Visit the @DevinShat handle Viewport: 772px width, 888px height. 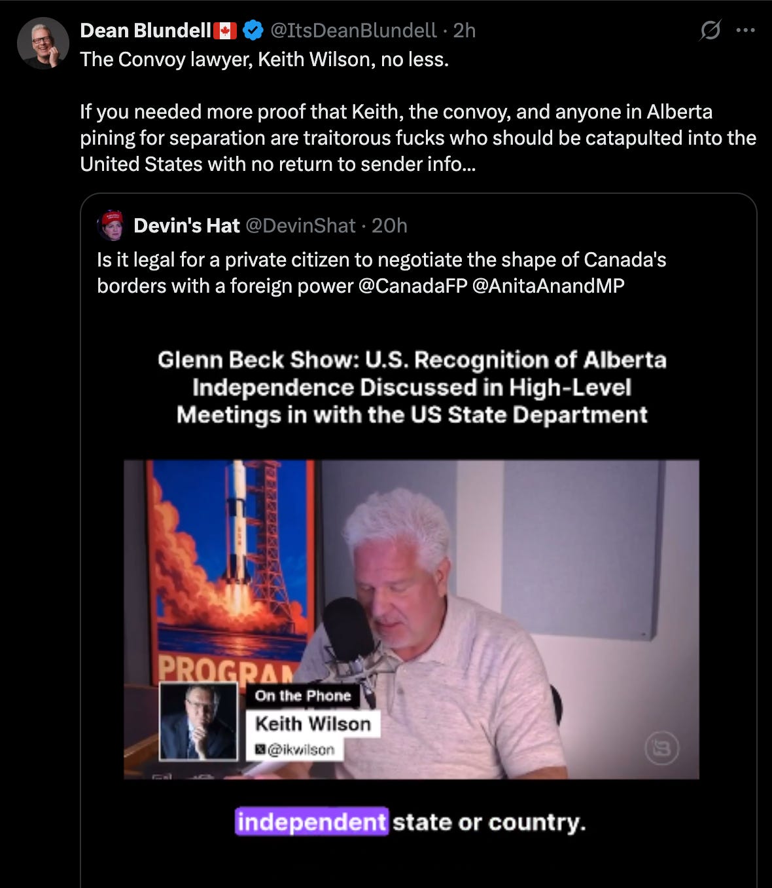pos(300,226)
